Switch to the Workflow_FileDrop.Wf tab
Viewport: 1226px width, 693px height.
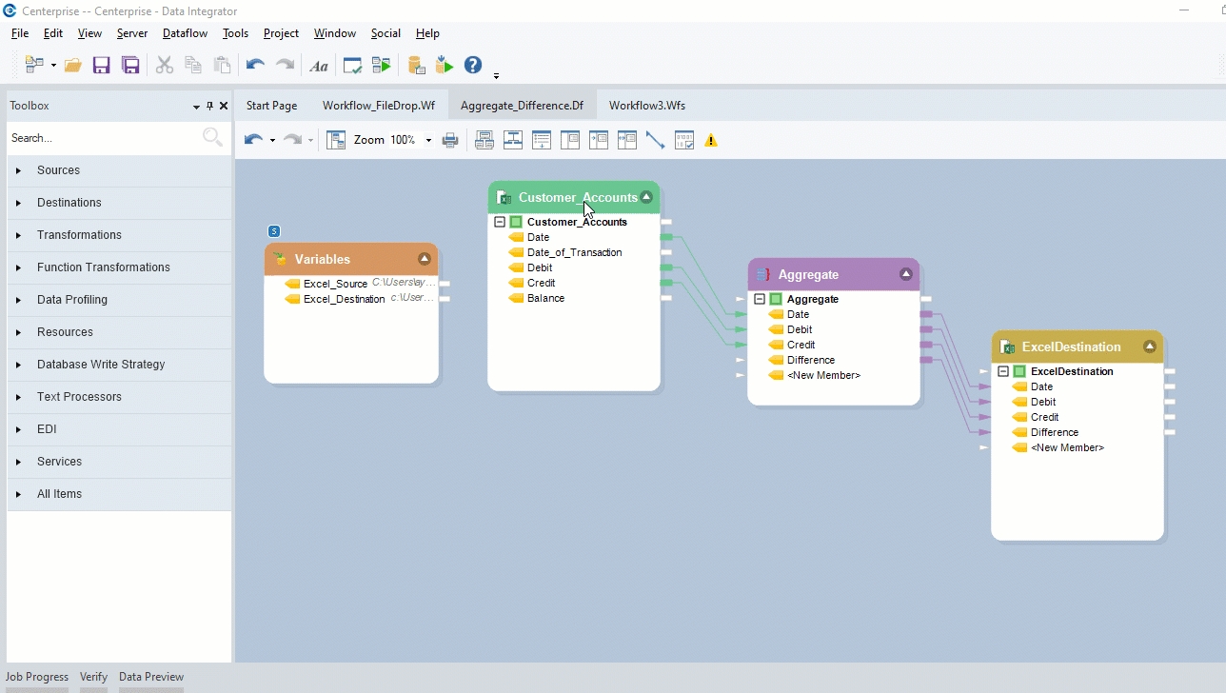pyautogui.click(x=378, y=106)
